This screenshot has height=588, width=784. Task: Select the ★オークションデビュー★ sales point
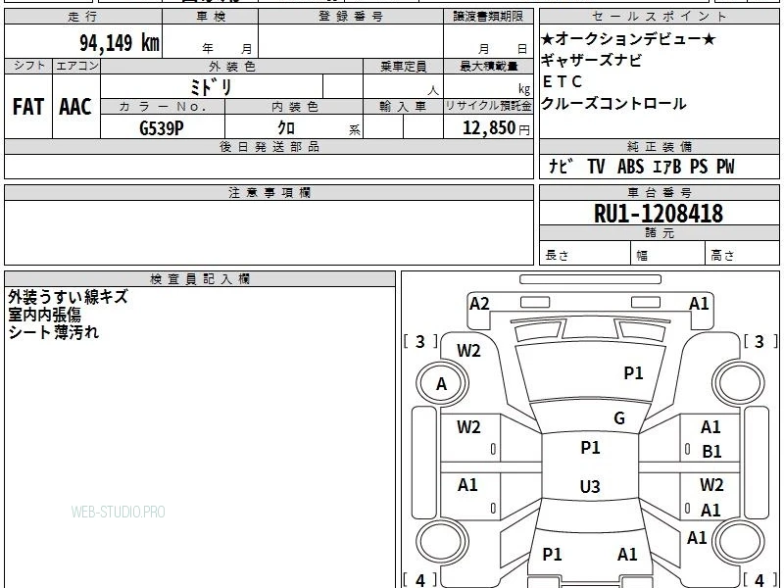pos(628,38)
